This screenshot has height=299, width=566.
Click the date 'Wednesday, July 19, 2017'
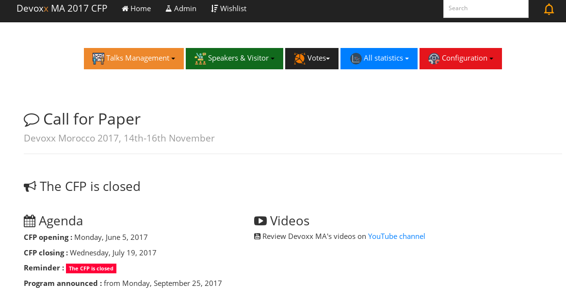(x=113, y=253)
